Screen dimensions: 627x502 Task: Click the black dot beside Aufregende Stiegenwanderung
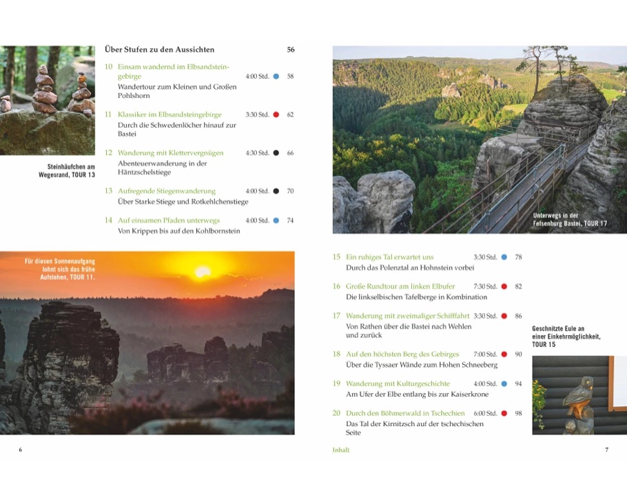tap(276, 191)
